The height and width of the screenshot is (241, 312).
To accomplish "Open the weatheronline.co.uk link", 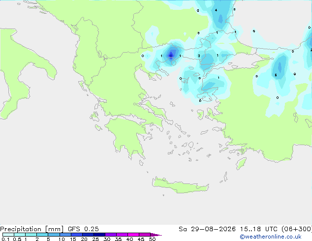I will (271, 237).
